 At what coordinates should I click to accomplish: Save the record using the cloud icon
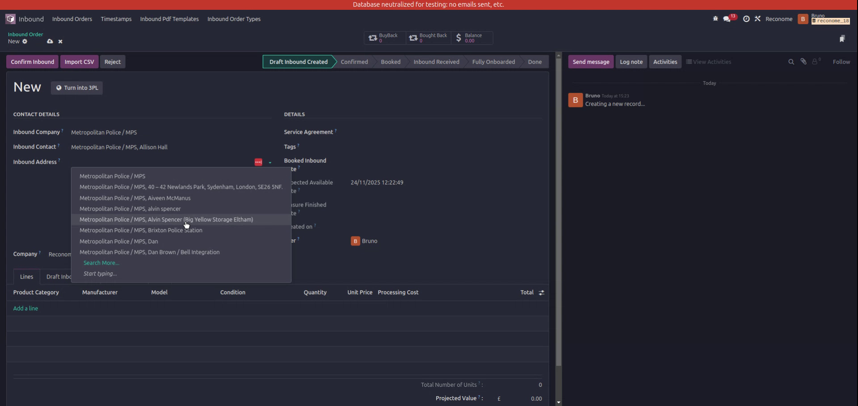click(x=50, y=41)
